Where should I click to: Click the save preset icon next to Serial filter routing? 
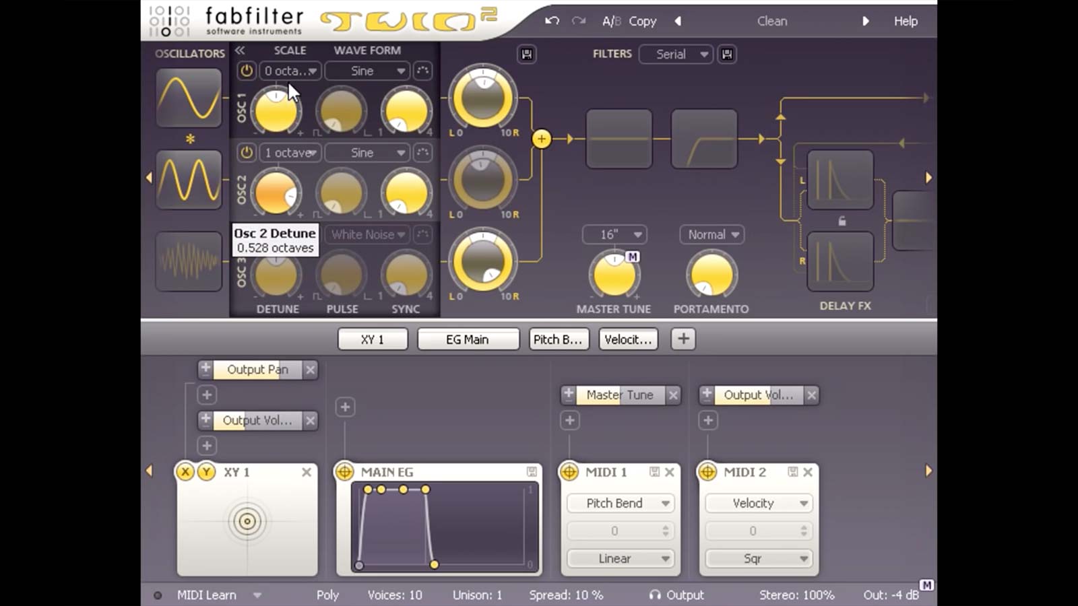coord(726,55)
